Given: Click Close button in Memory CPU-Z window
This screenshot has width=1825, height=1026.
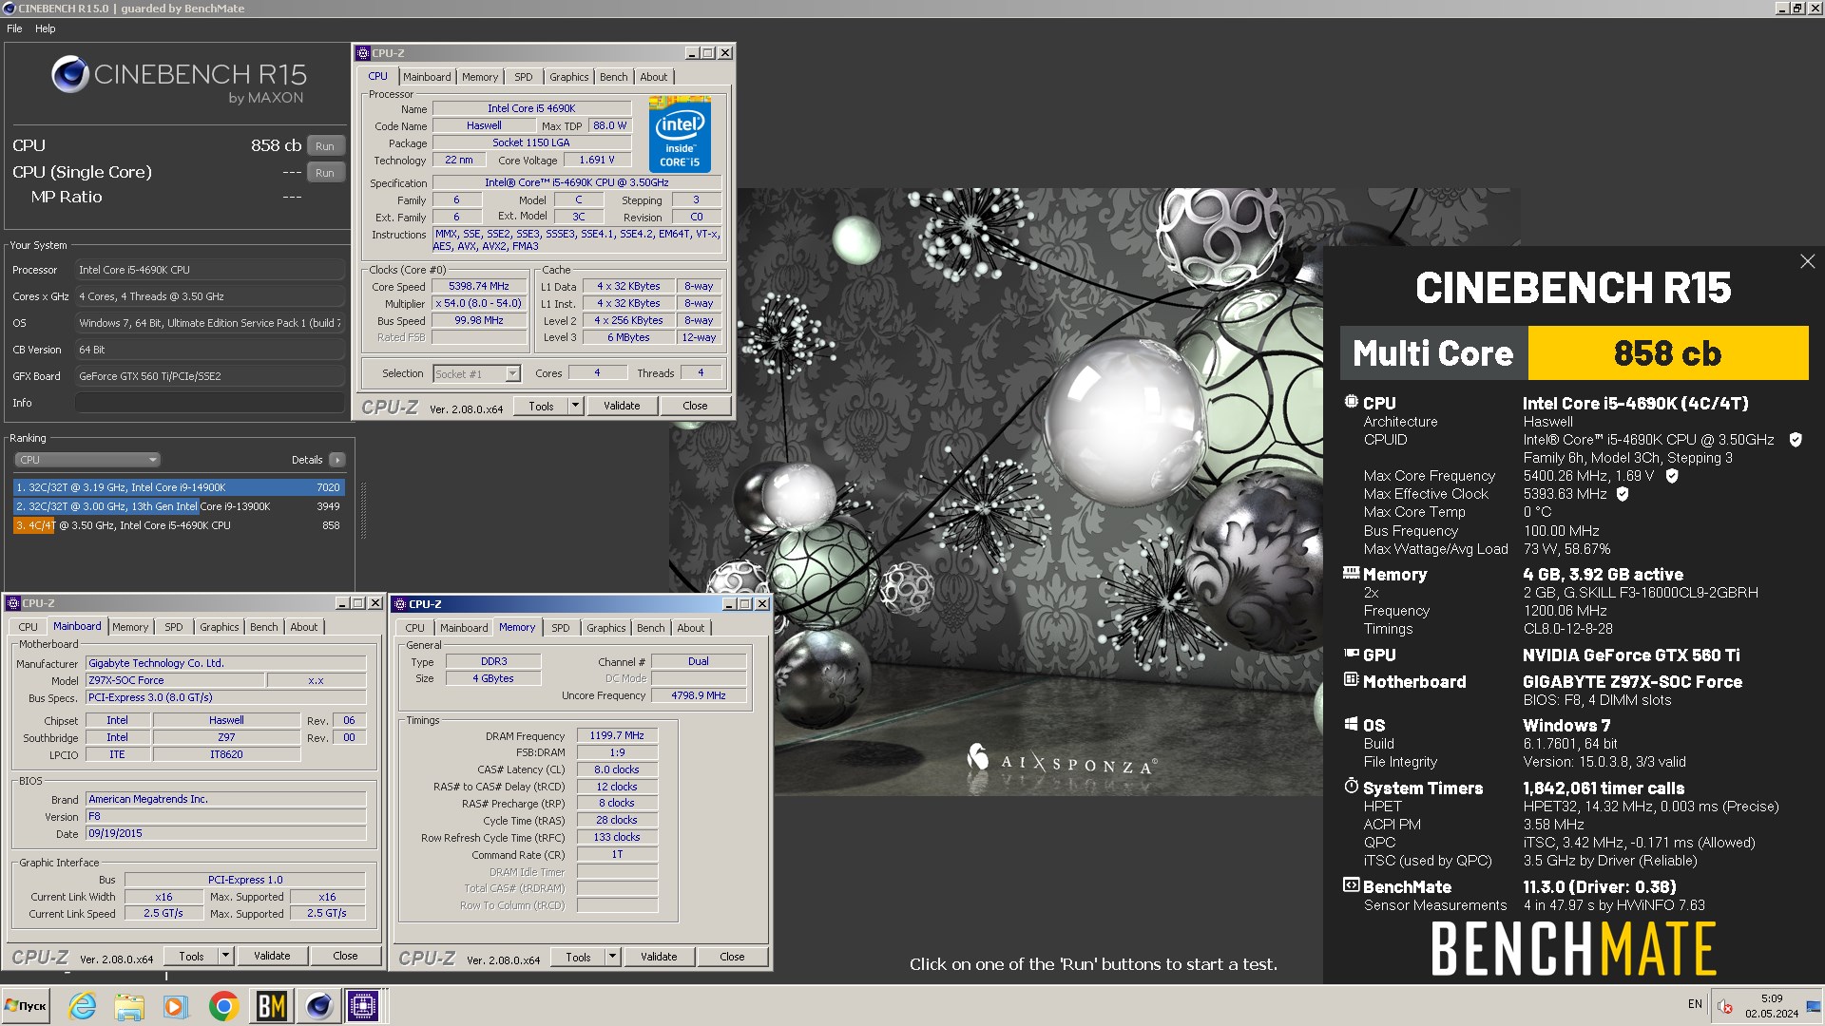Looking at the screenshot, I should tap(732, 958).
